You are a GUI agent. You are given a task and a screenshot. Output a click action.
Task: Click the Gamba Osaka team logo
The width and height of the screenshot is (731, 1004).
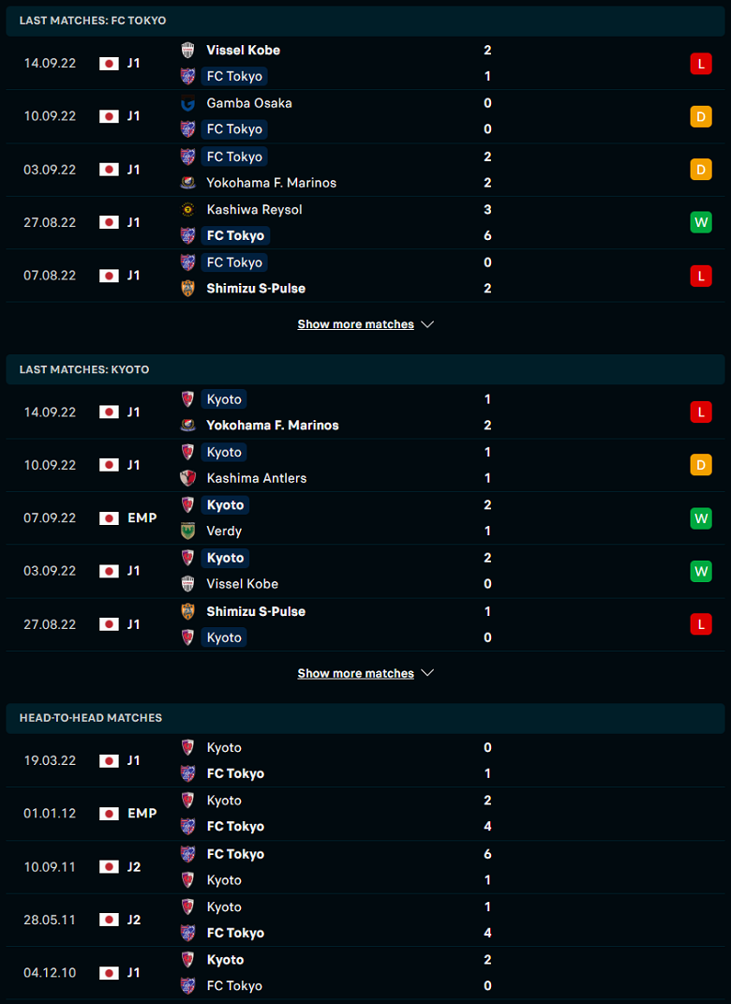[187, 103]
